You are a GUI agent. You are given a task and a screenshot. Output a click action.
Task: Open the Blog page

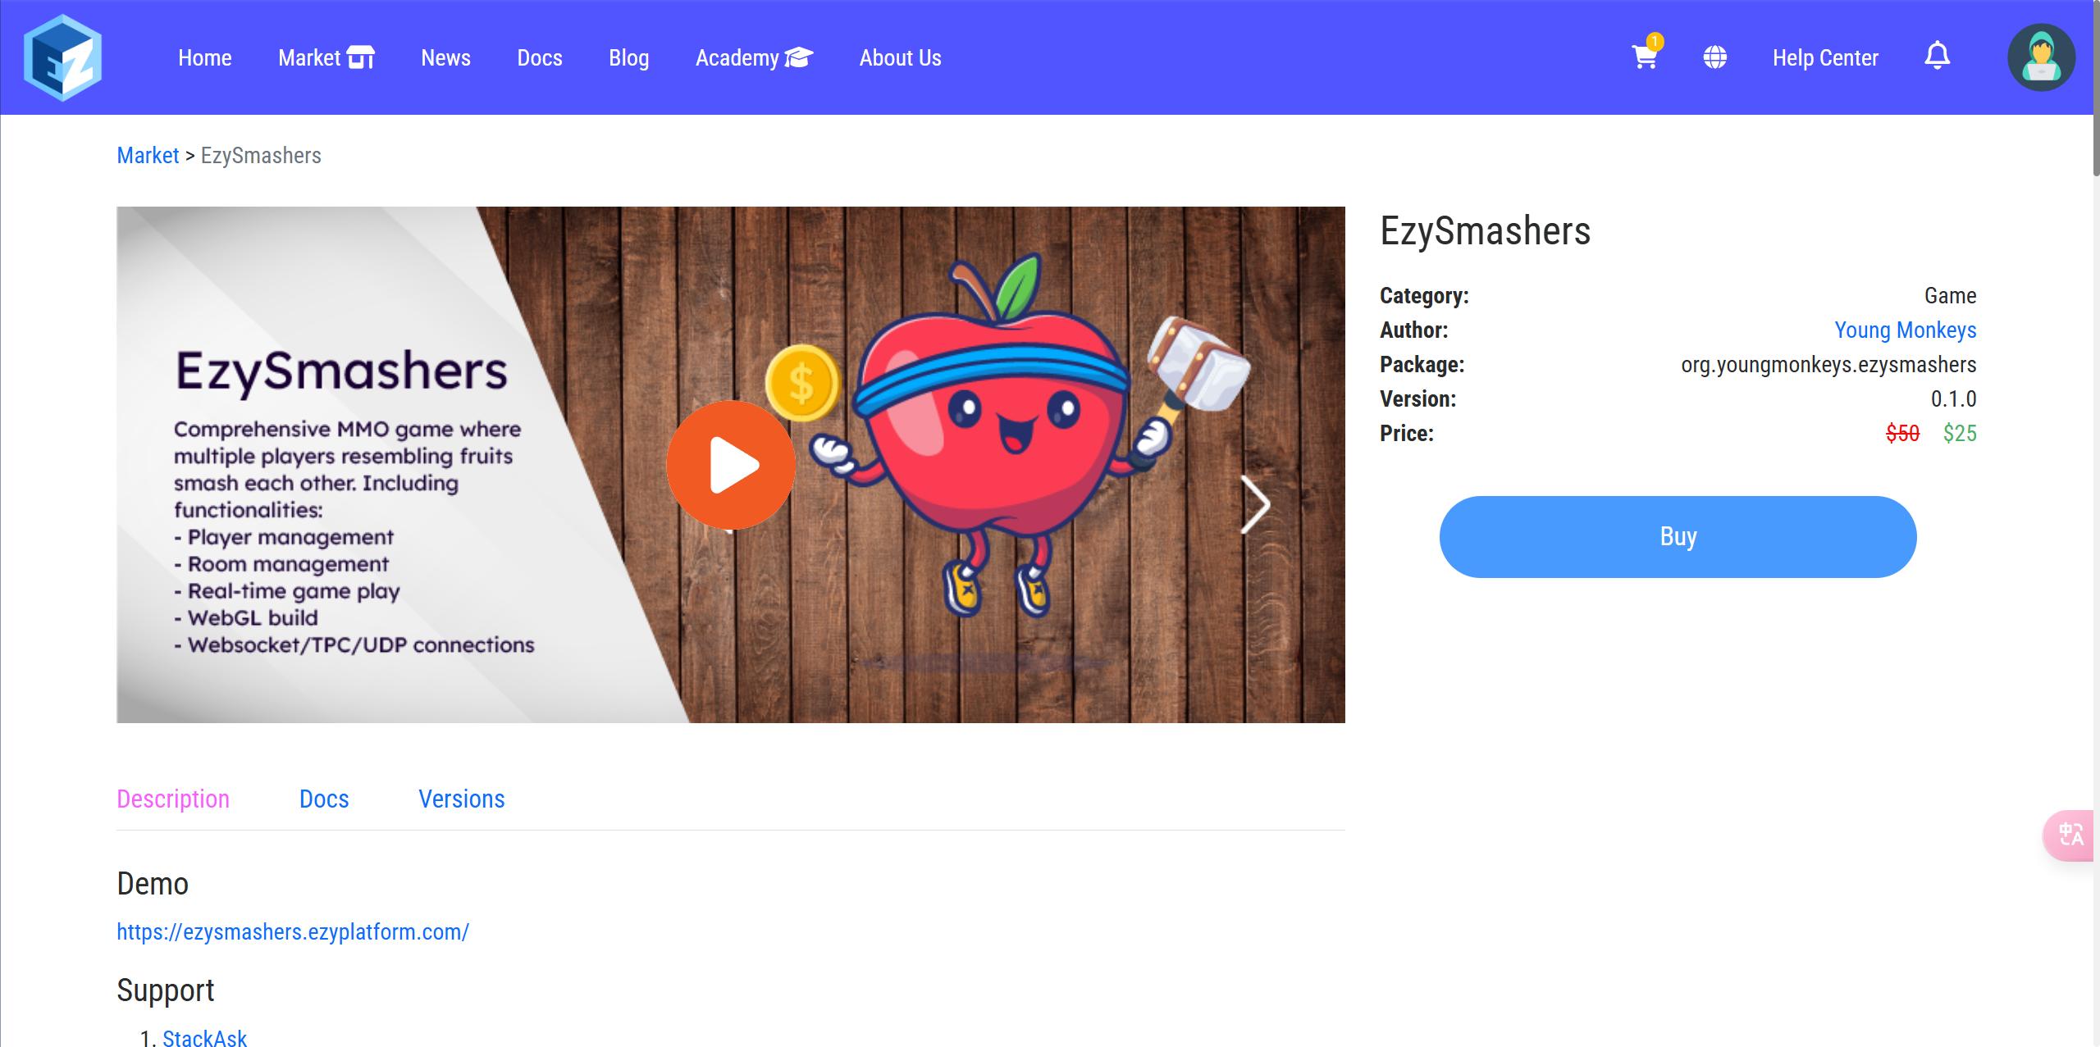pos(628,58)
